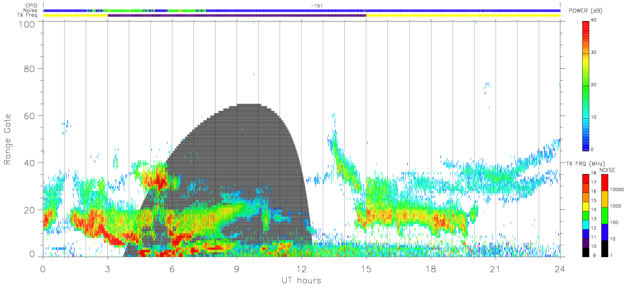Click the '12' tick on UT hours axis
Viewport: 630px width, 291px height.
302,268
